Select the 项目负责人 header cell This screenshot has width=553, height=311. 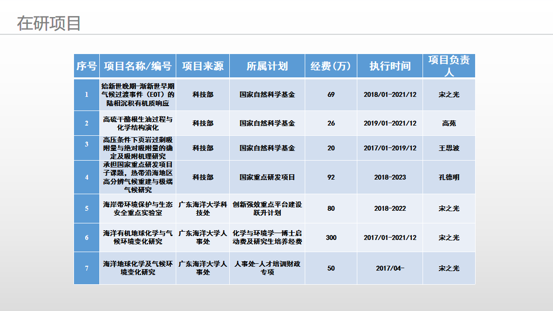[449, 66]
